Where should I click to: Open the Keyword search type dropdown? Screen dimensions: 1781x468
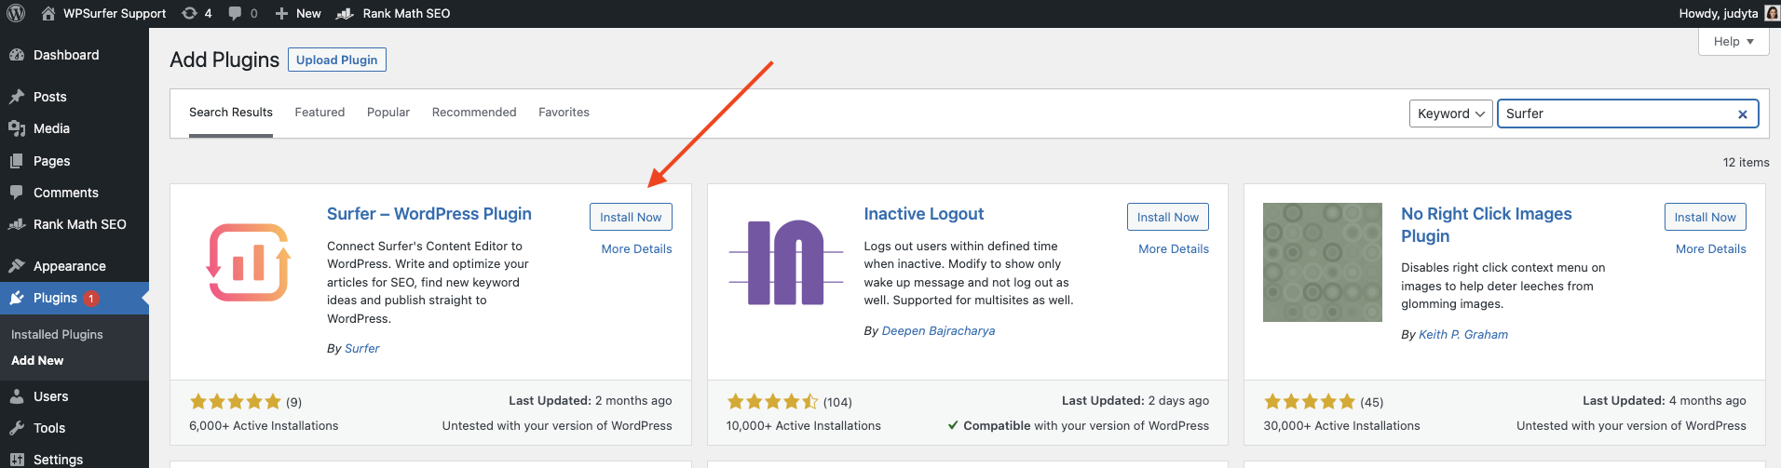(x=1450, y=114)
